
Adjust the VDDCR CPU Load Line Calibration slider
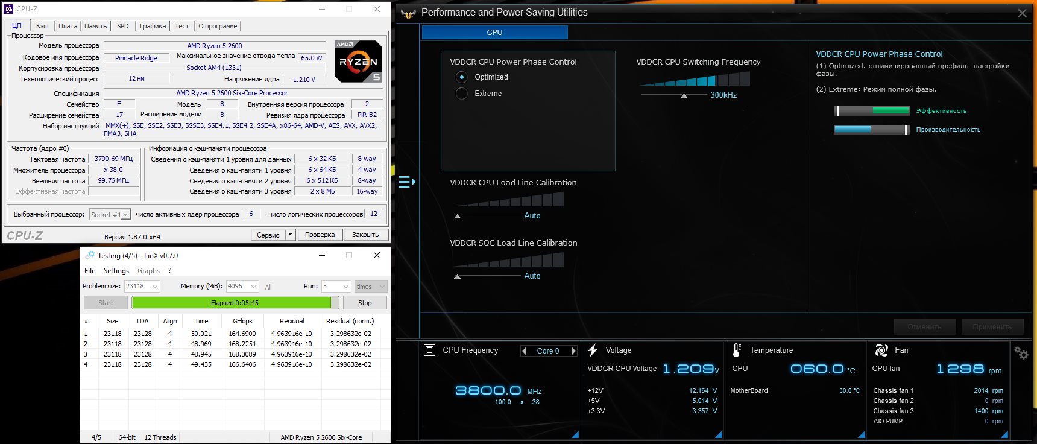tap(457, 216)
